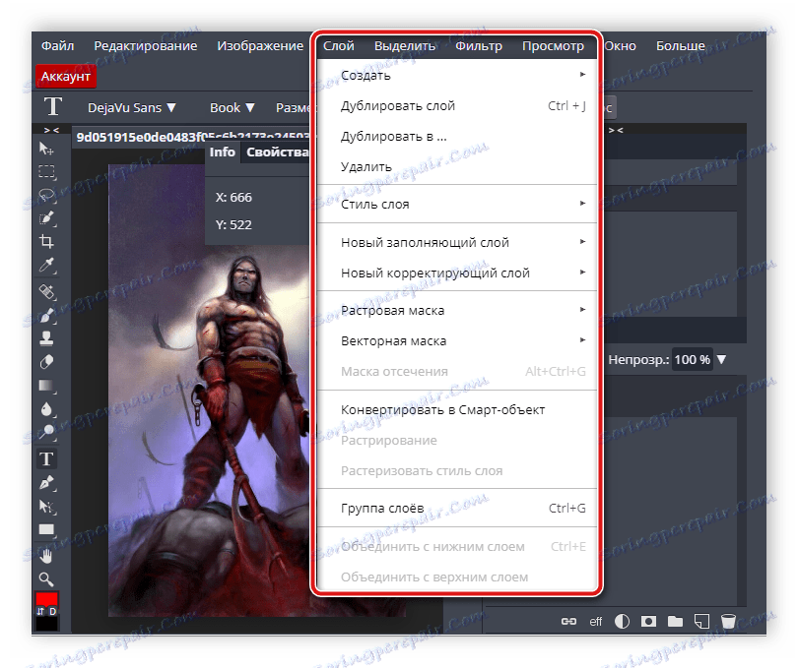This screenshot has width=798, height=668.
Task: Expand Новый заполняющий слой submenu
Action: (456, 242)
